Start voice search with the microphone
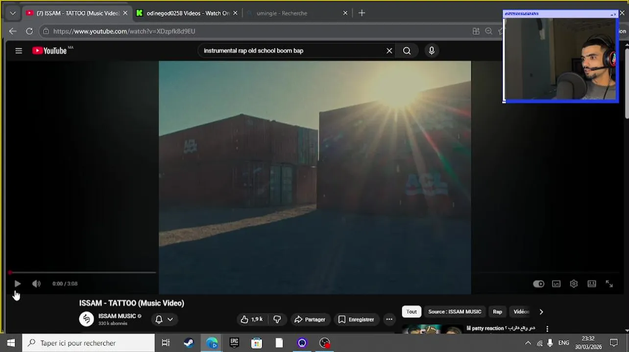Viewport: 629px width, 352px height. click(432, 50)
